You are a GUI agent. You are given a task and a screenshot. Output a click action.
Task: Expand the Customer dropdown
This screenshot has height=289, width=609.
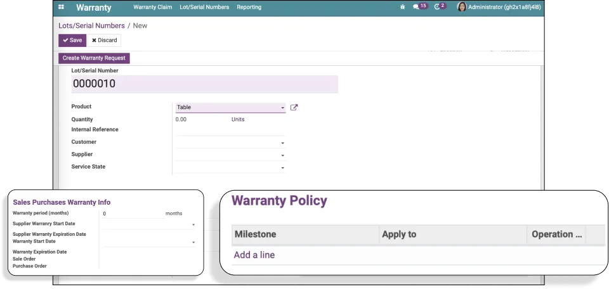coord(283,143)
